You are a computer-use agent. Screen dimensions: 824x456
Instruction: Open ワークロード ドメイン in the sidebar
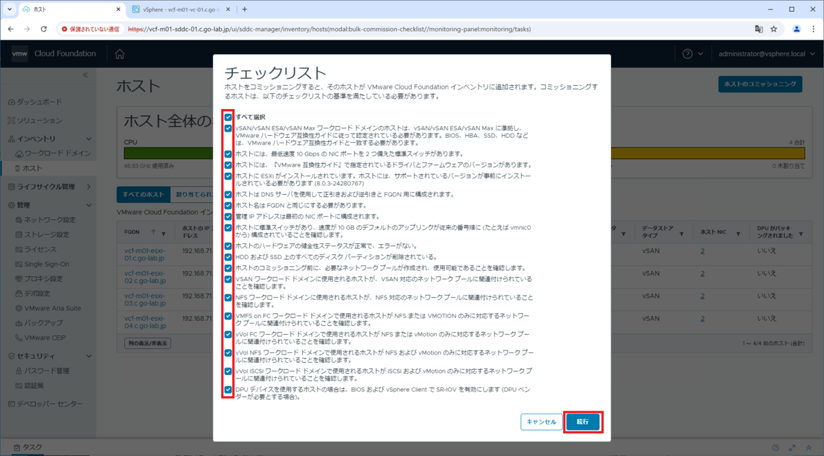57,153
